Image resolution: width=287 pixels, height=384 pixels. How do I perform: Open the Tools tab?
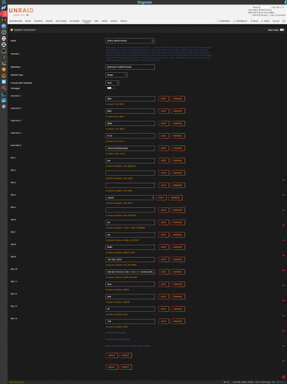[124, 21]
